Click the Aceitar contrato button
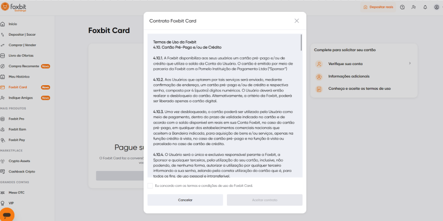Image resolution: width=443 pixels, height=221 pixels. 265,200
